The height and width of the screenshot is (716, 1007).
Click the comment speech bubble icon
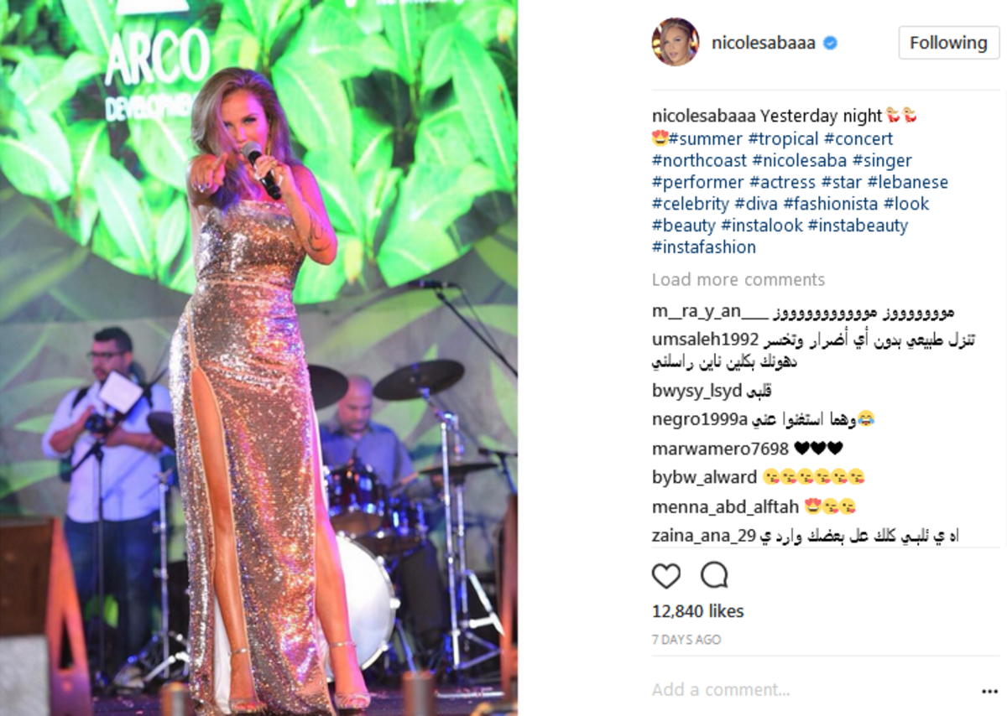click(714, 576)
